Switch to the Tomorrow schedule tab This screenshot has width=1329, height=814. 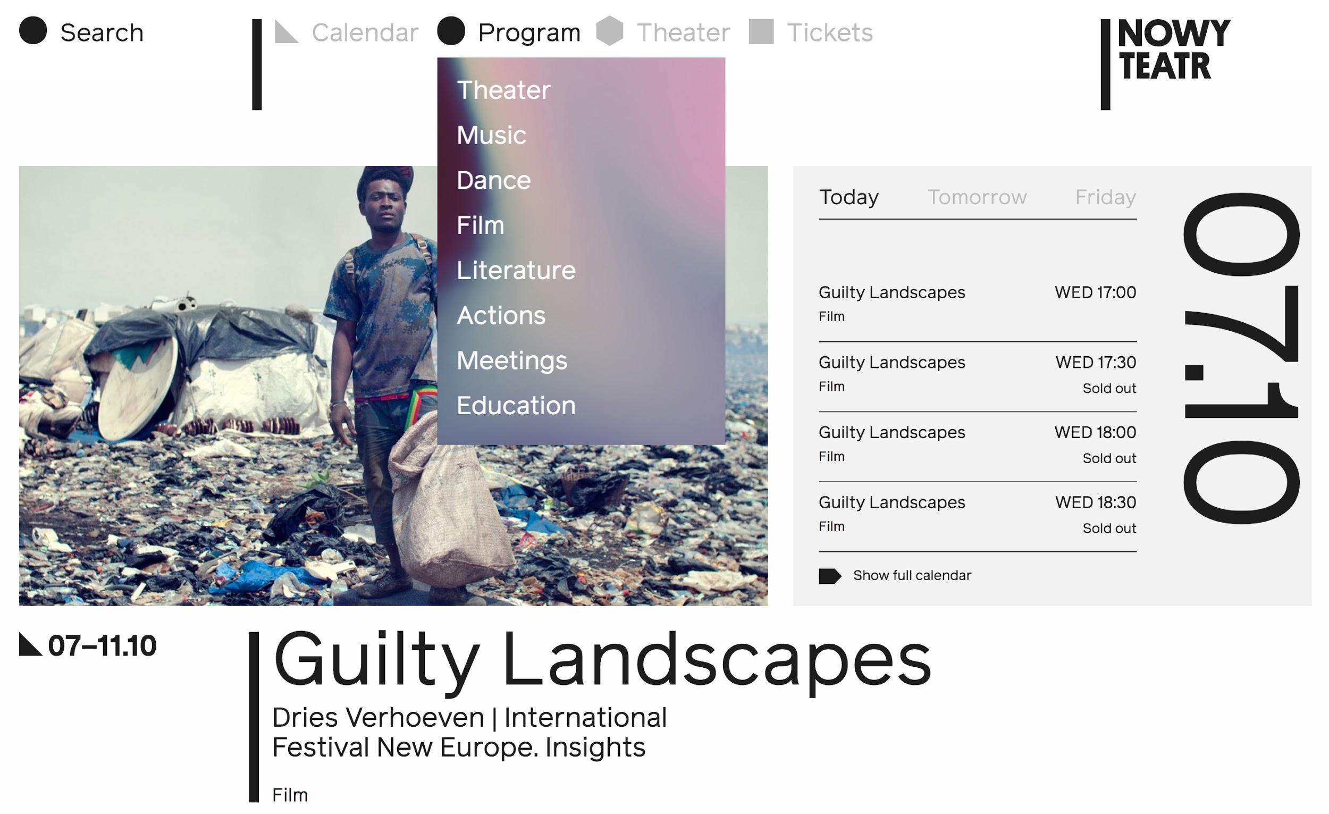point(977,197)
